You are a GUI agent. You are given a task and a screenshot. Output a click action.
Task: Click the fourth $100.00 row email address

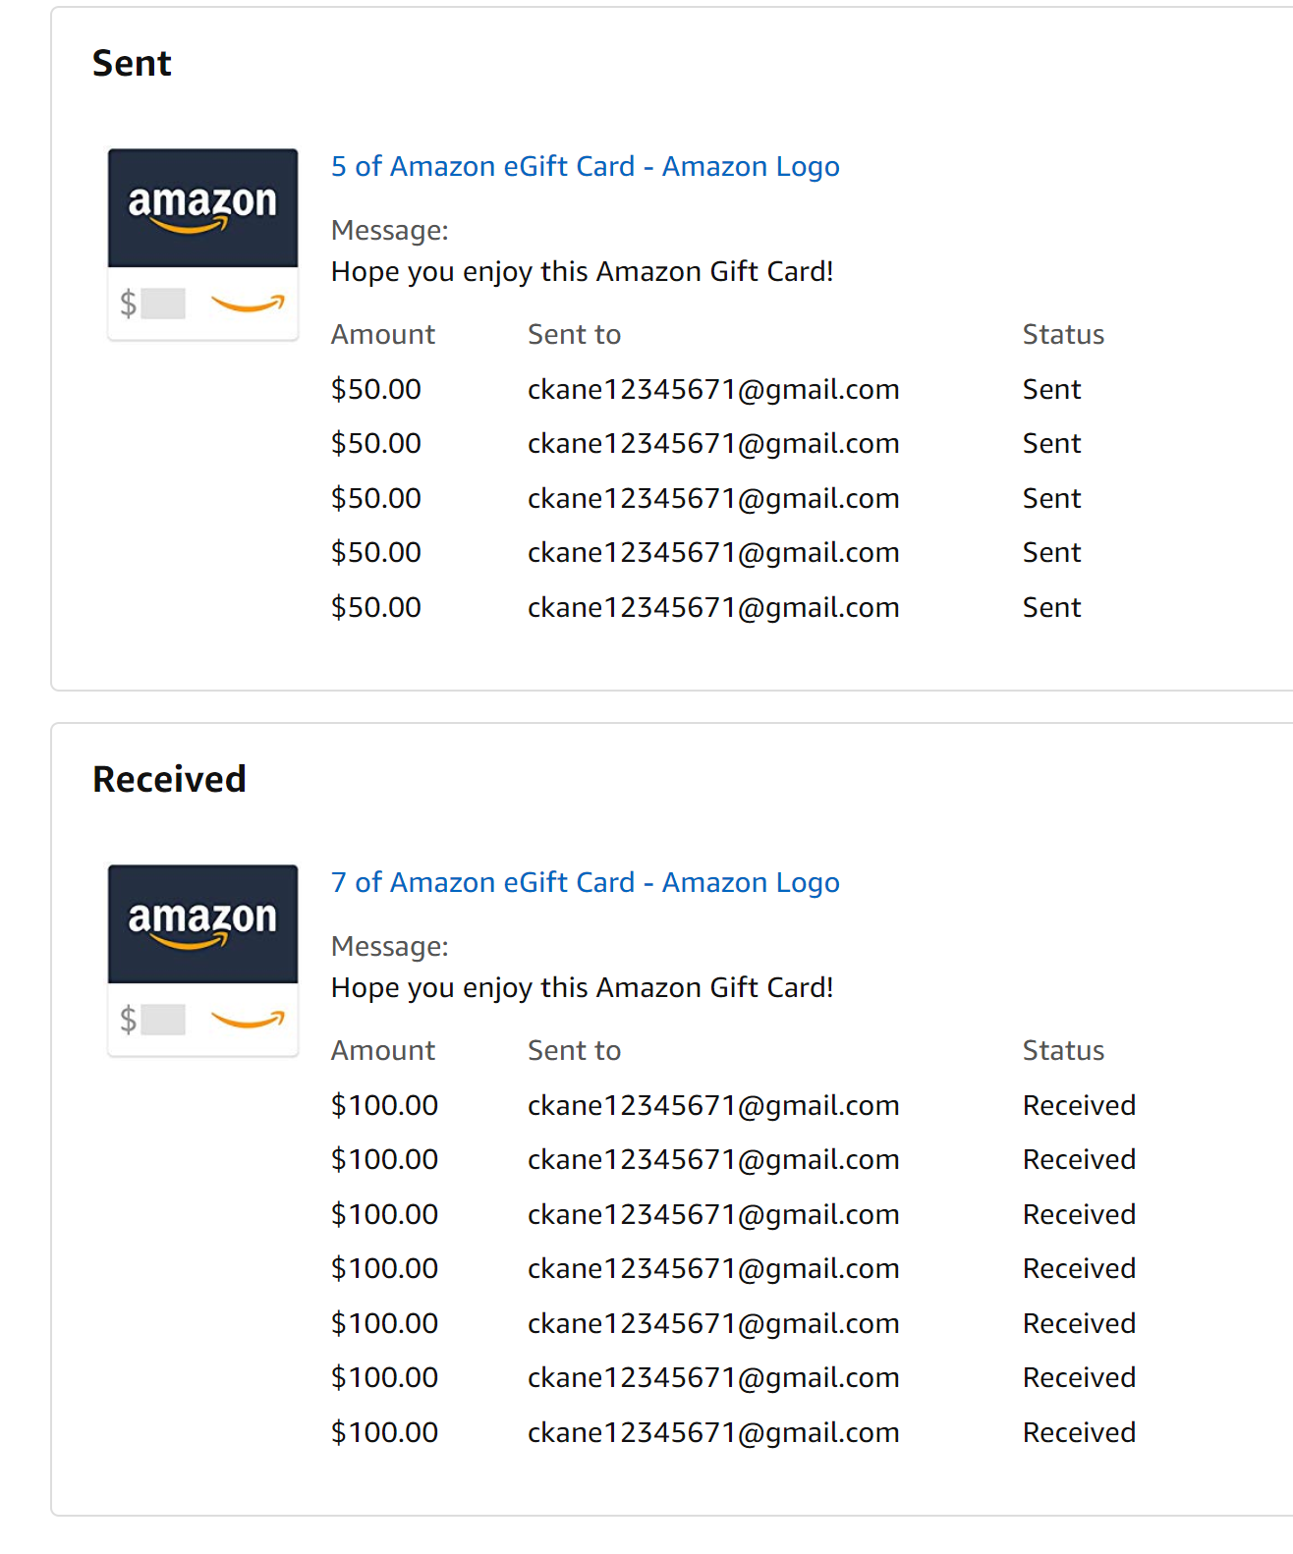[713, 1269]
